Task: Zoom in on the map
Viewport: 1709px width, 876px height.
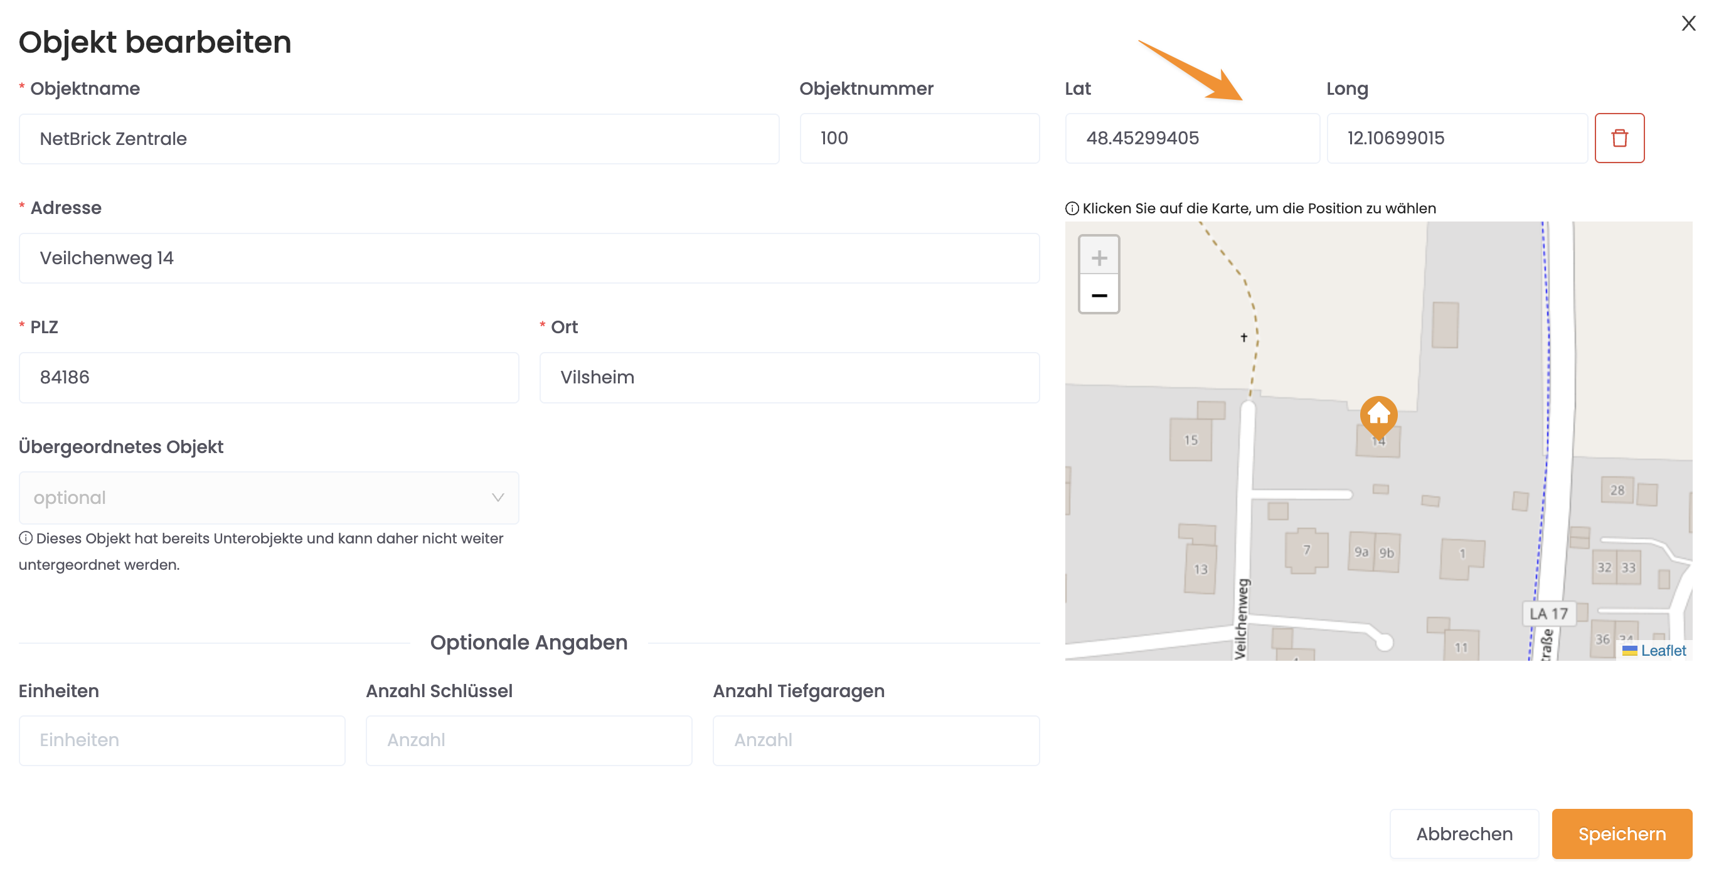Action: (1099, 257)
